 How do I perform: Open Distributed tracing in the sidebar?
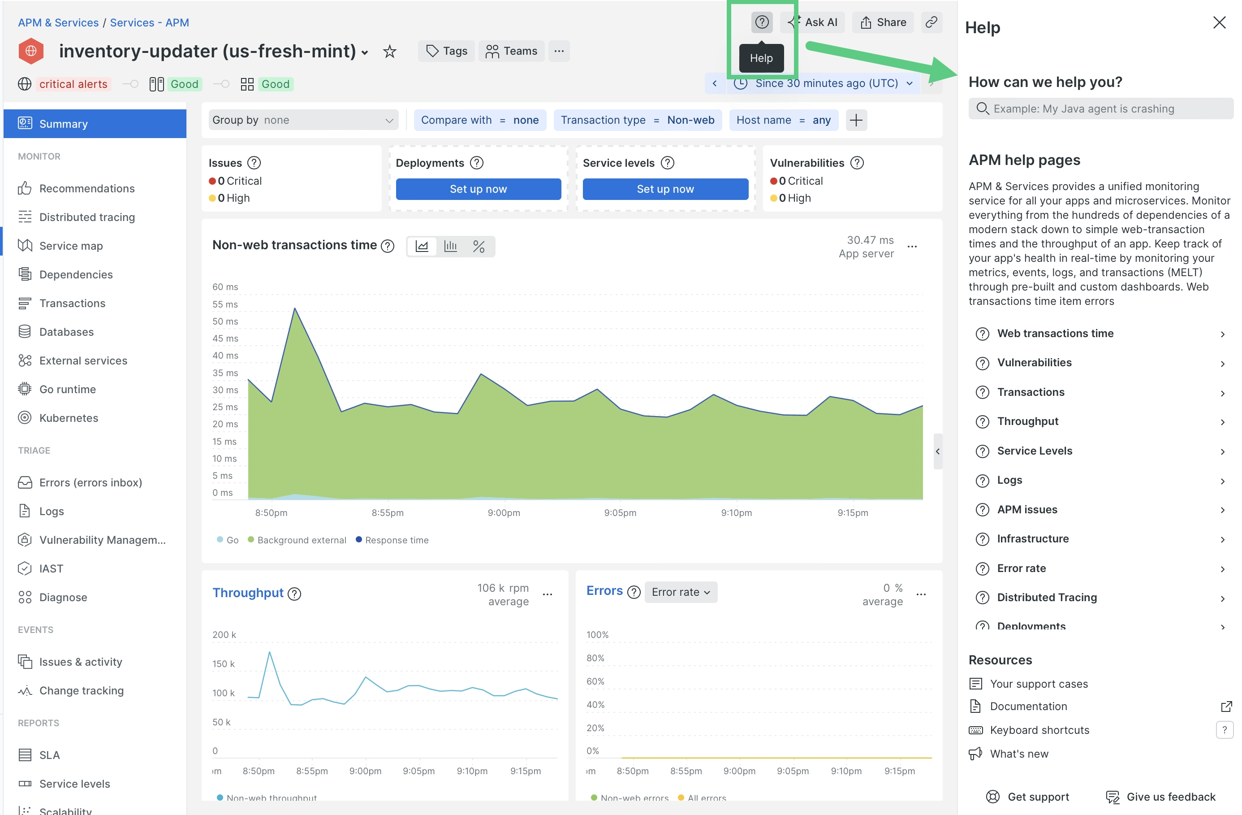tap(95, 217)
